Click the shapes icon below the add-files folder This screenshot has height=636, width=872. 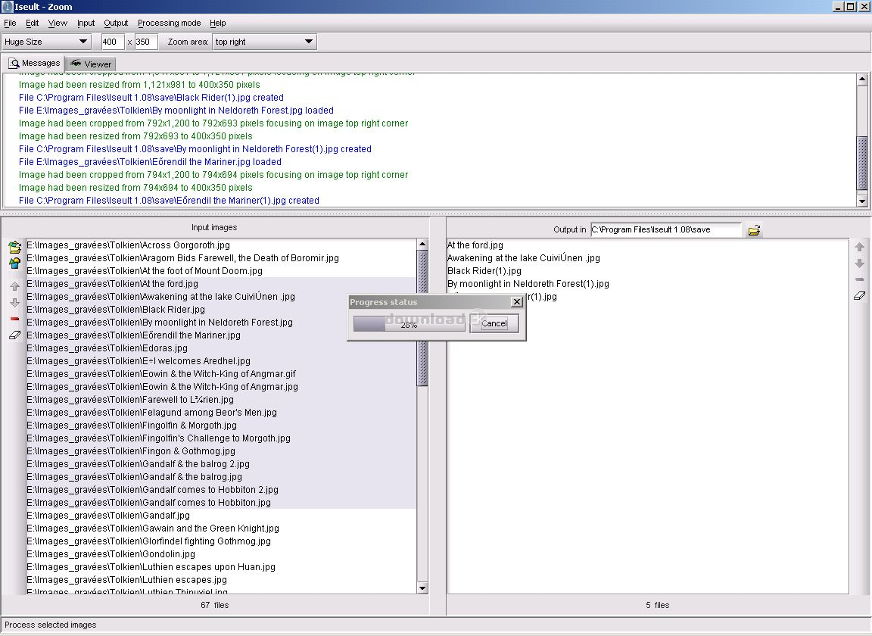(x=14, y=263)
